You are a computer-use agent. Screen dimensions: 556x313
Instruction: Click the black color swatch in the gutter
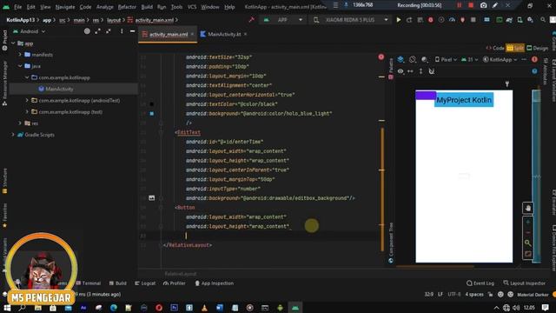(x=152, y=104)
